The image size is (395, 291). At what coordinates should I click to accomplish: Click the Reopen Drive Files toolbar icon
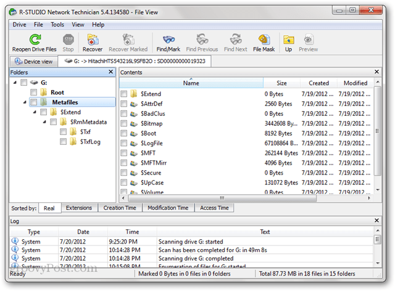click(x=35, y=39)
